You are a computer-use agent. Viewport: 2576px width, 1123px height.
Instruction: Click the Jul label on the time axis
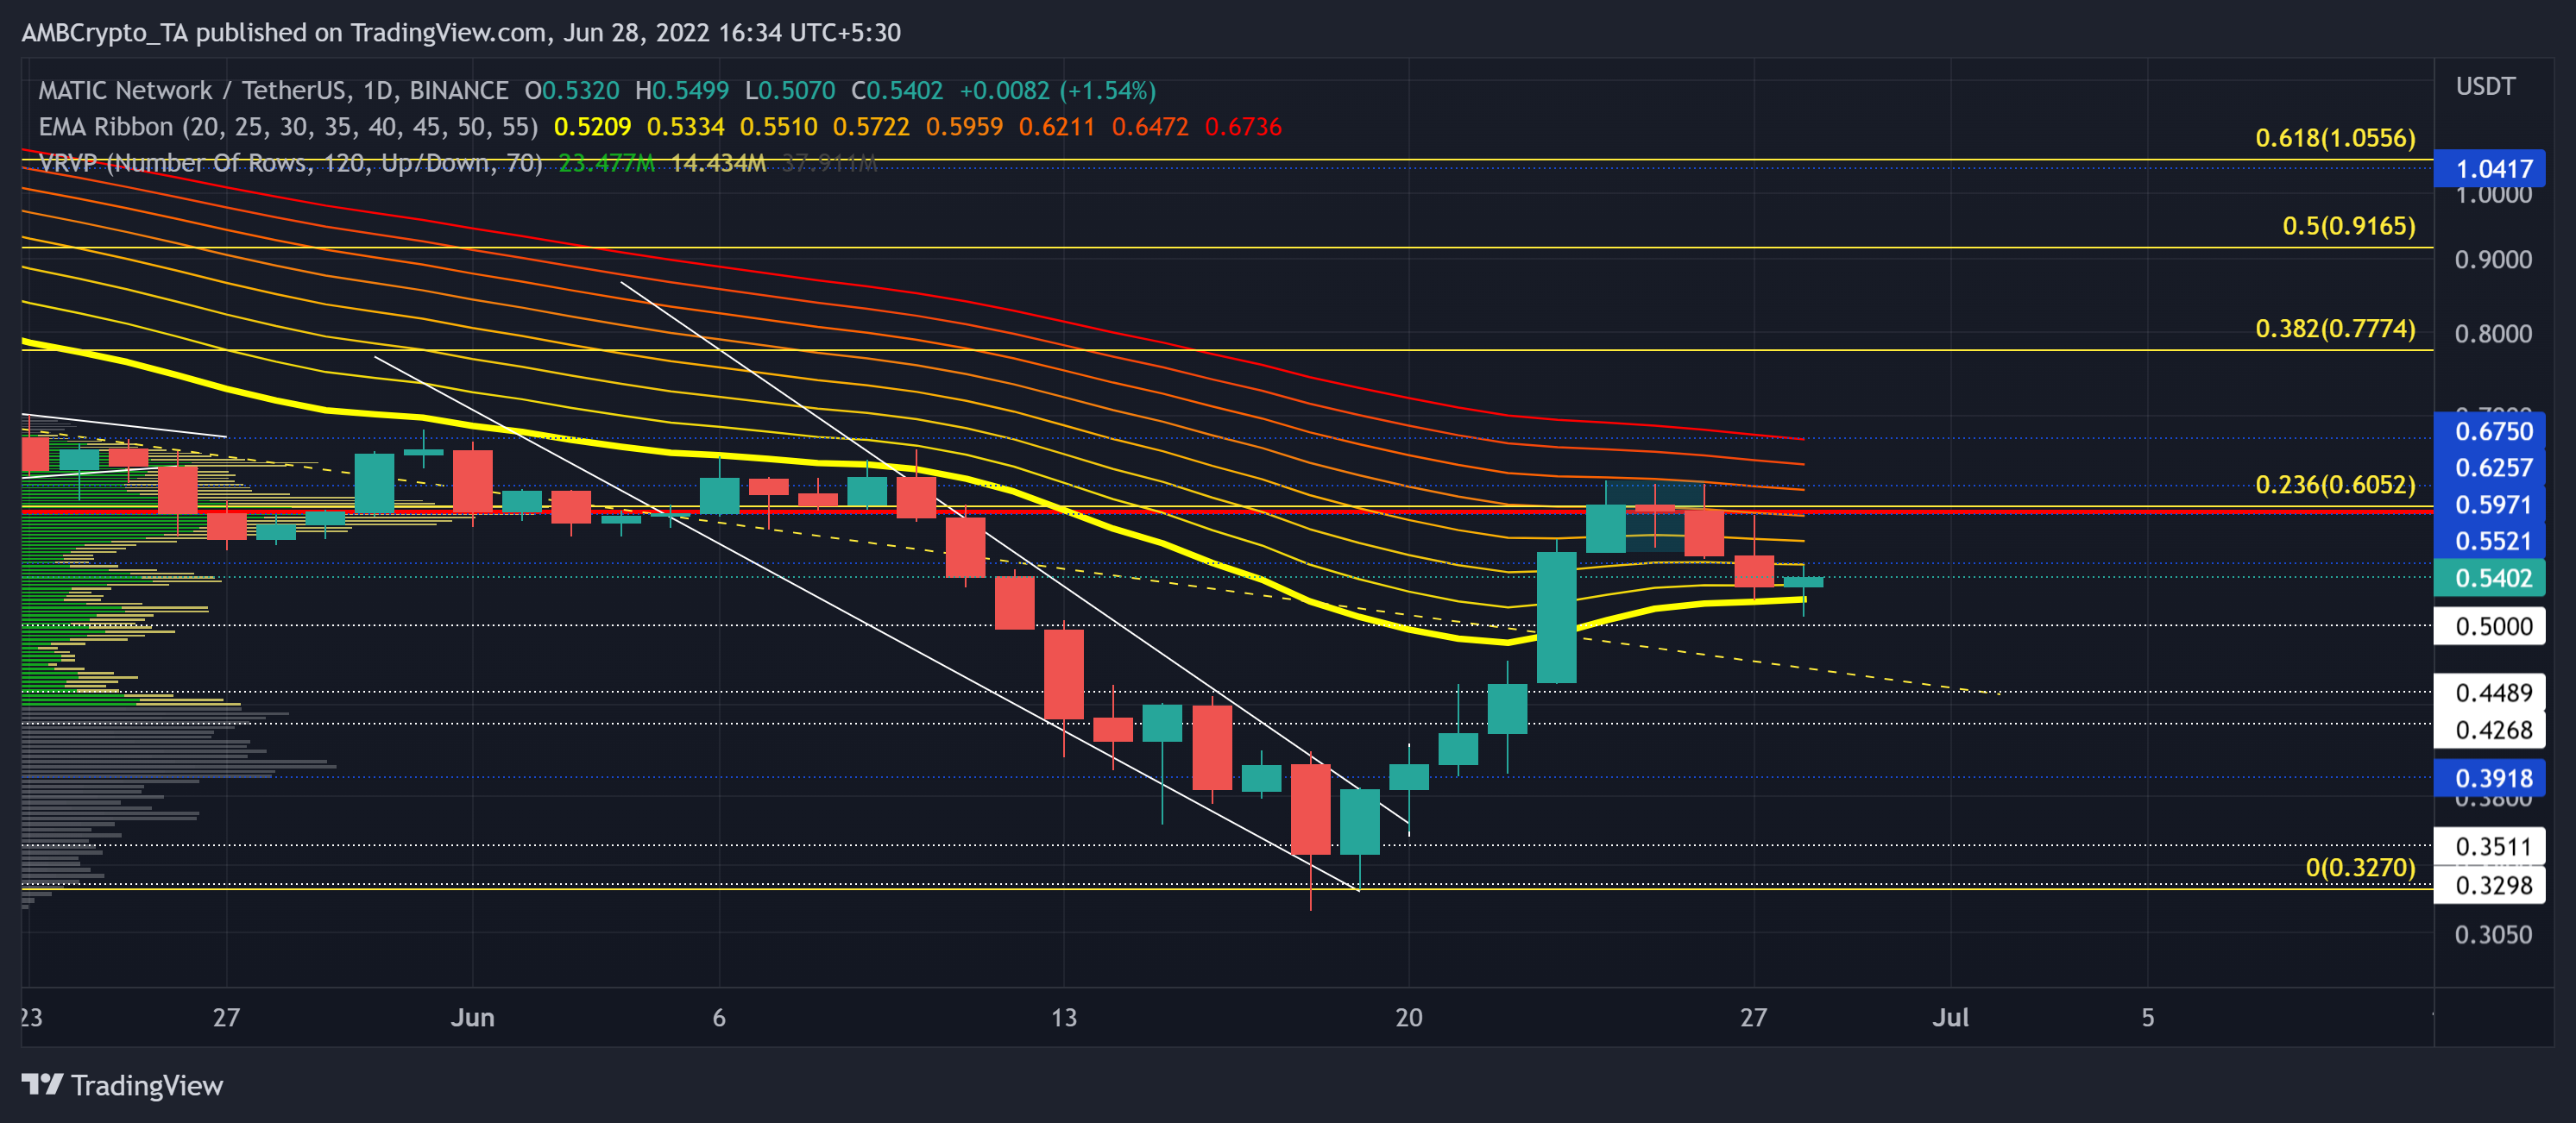(1949, 1017)
